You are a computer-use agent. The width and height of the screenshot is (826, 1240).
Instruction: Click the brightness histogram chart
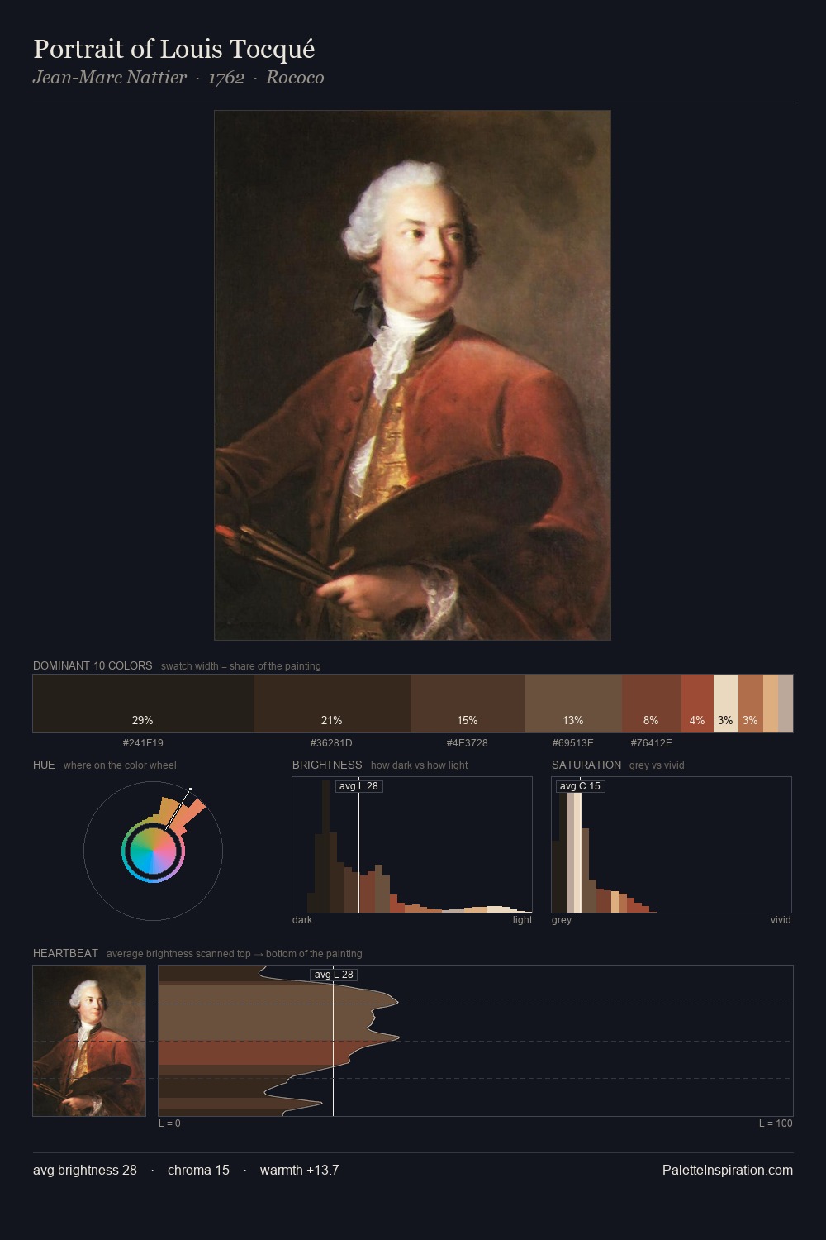(x=412, y=845)
